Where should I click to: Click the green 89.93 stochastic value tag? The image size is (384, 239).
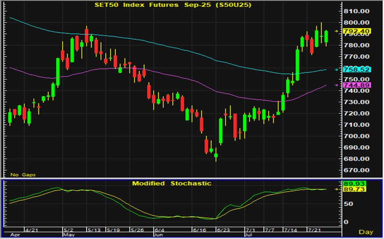click(356, 183)
